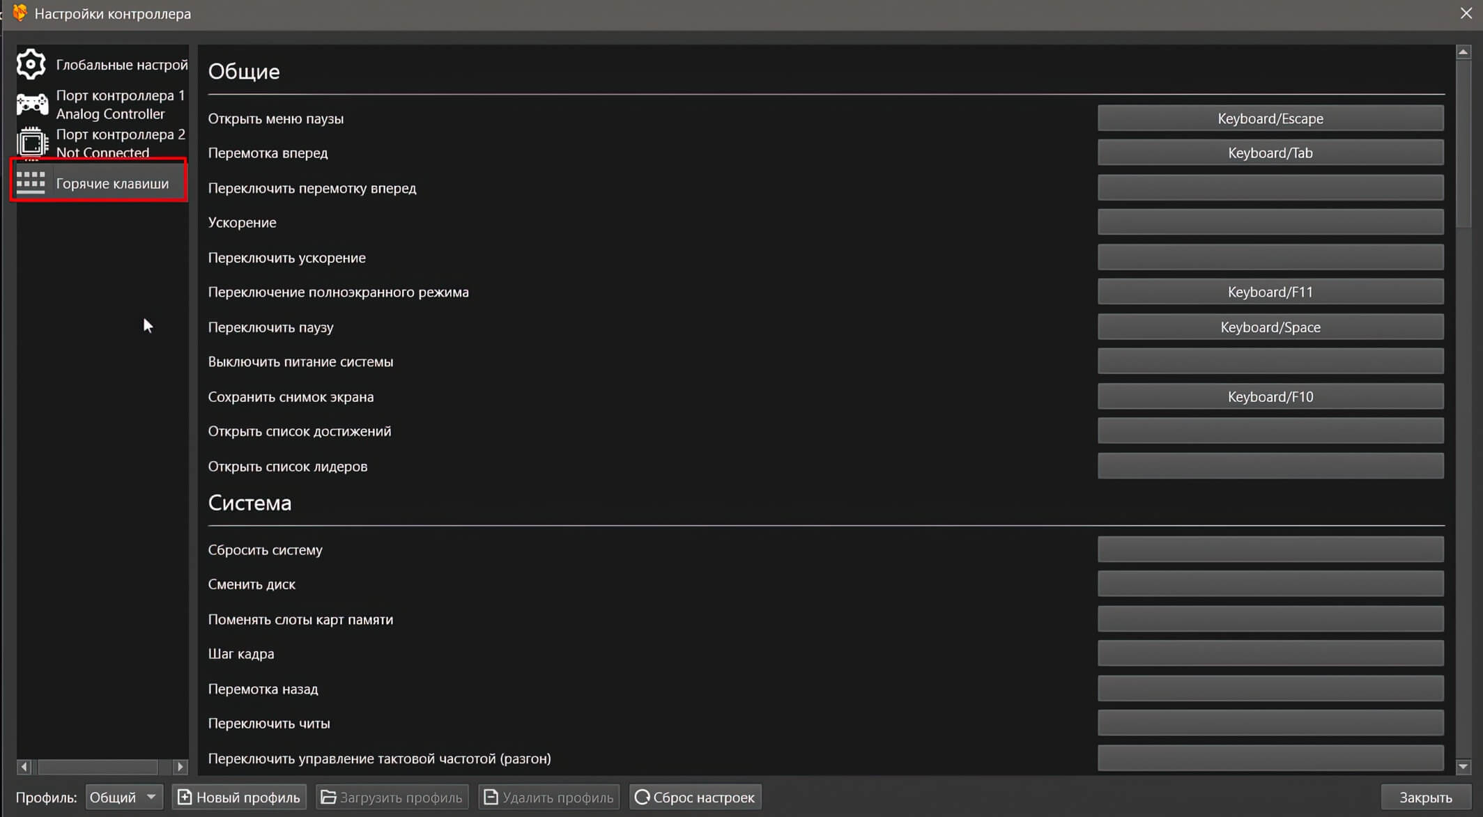Rebind Keyboard/Tab for fast forward
The width and height of the screenshot is (1483, 817).
point(1270,153)
